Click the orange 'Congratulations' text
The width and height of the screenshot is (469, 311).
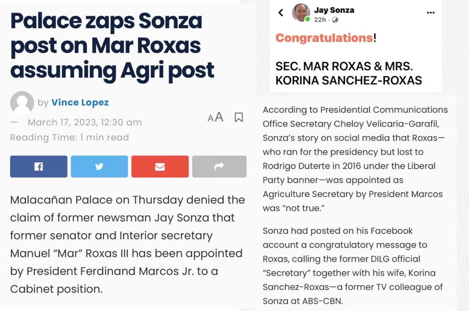pos(324,38)
